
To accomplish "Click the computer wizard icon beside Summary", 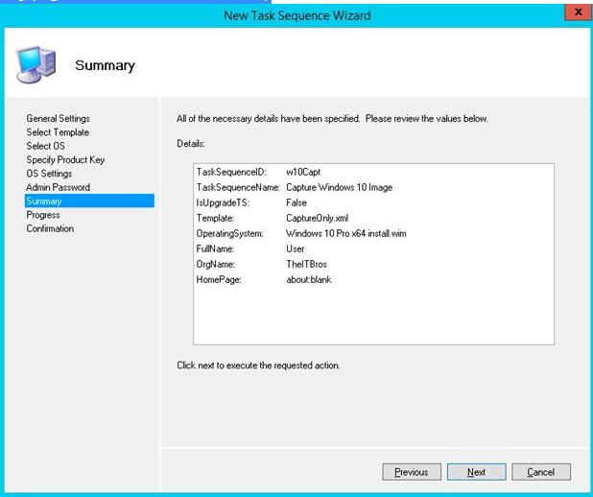I will tap(36, 64).
